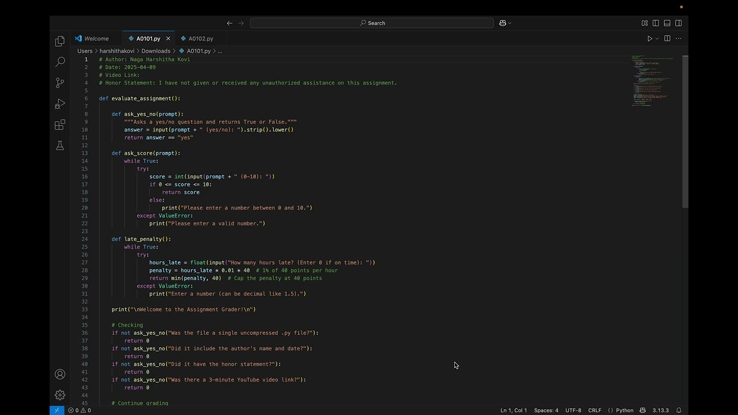Open the Search view in activity bar
Image resolution: width=738 pixels, height=415 pixels.
click(60, 62)
